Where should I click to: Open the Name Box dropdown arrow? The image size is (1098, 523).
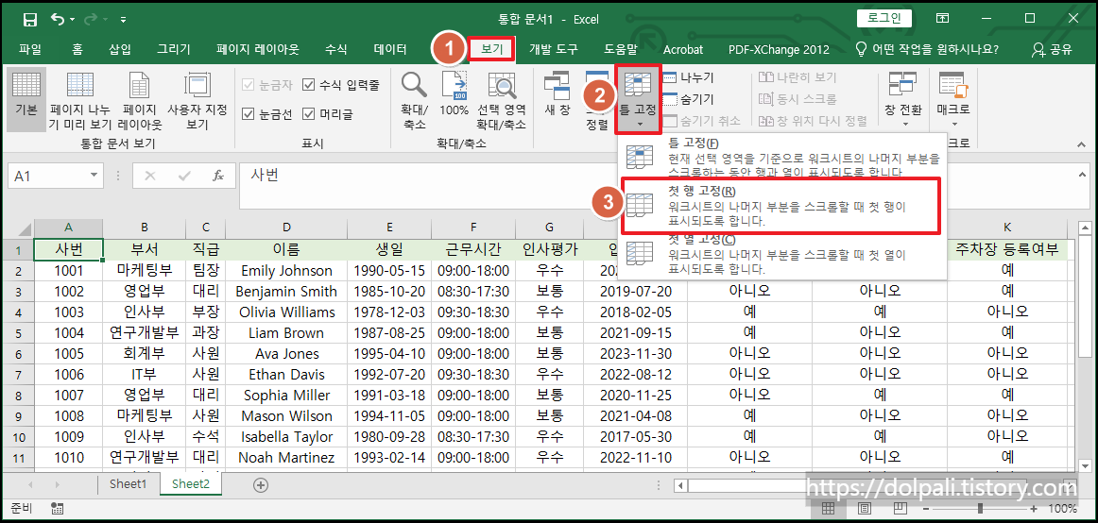(94, 176)
